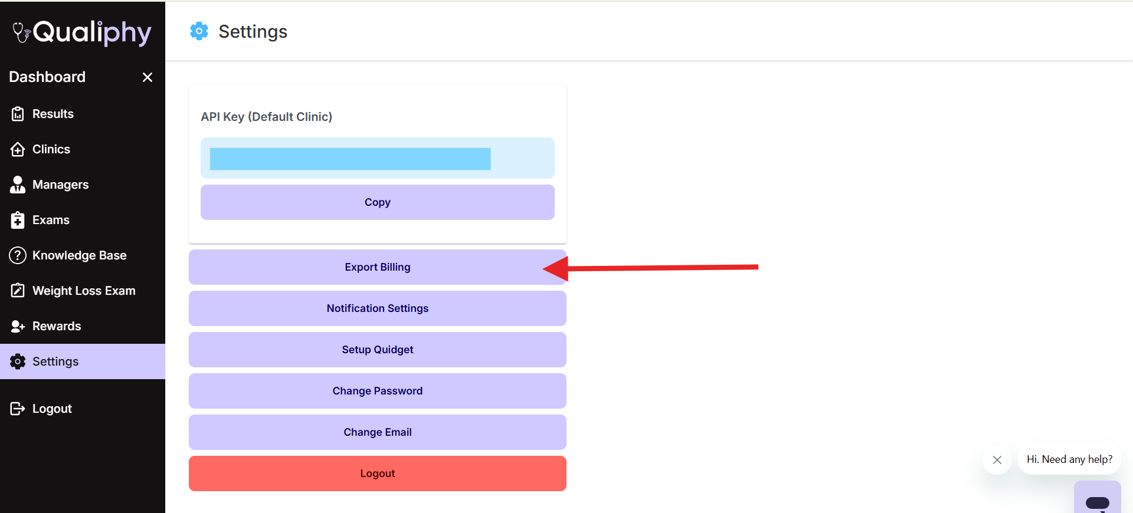Click the Logout arrow icon in sidebar
The width and height of the screenshot is (1133, 513).
click(18, 409)
